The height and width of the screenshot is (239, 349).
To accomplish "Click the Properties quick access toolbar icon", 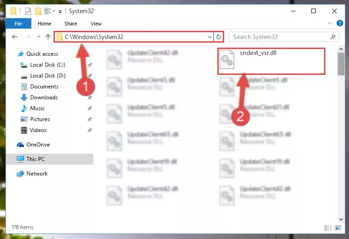I will [28, 11].
